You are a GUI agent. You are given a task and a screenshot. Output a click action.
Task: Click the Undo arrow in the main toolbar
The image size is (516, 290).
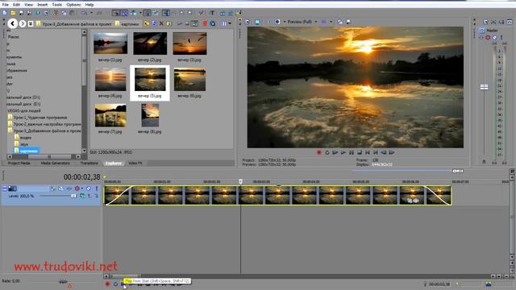[x=84, y=13]
